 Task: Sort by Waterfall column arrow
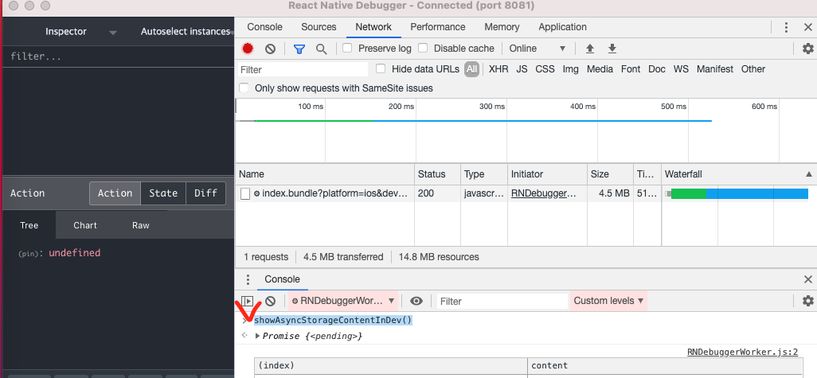809,174
